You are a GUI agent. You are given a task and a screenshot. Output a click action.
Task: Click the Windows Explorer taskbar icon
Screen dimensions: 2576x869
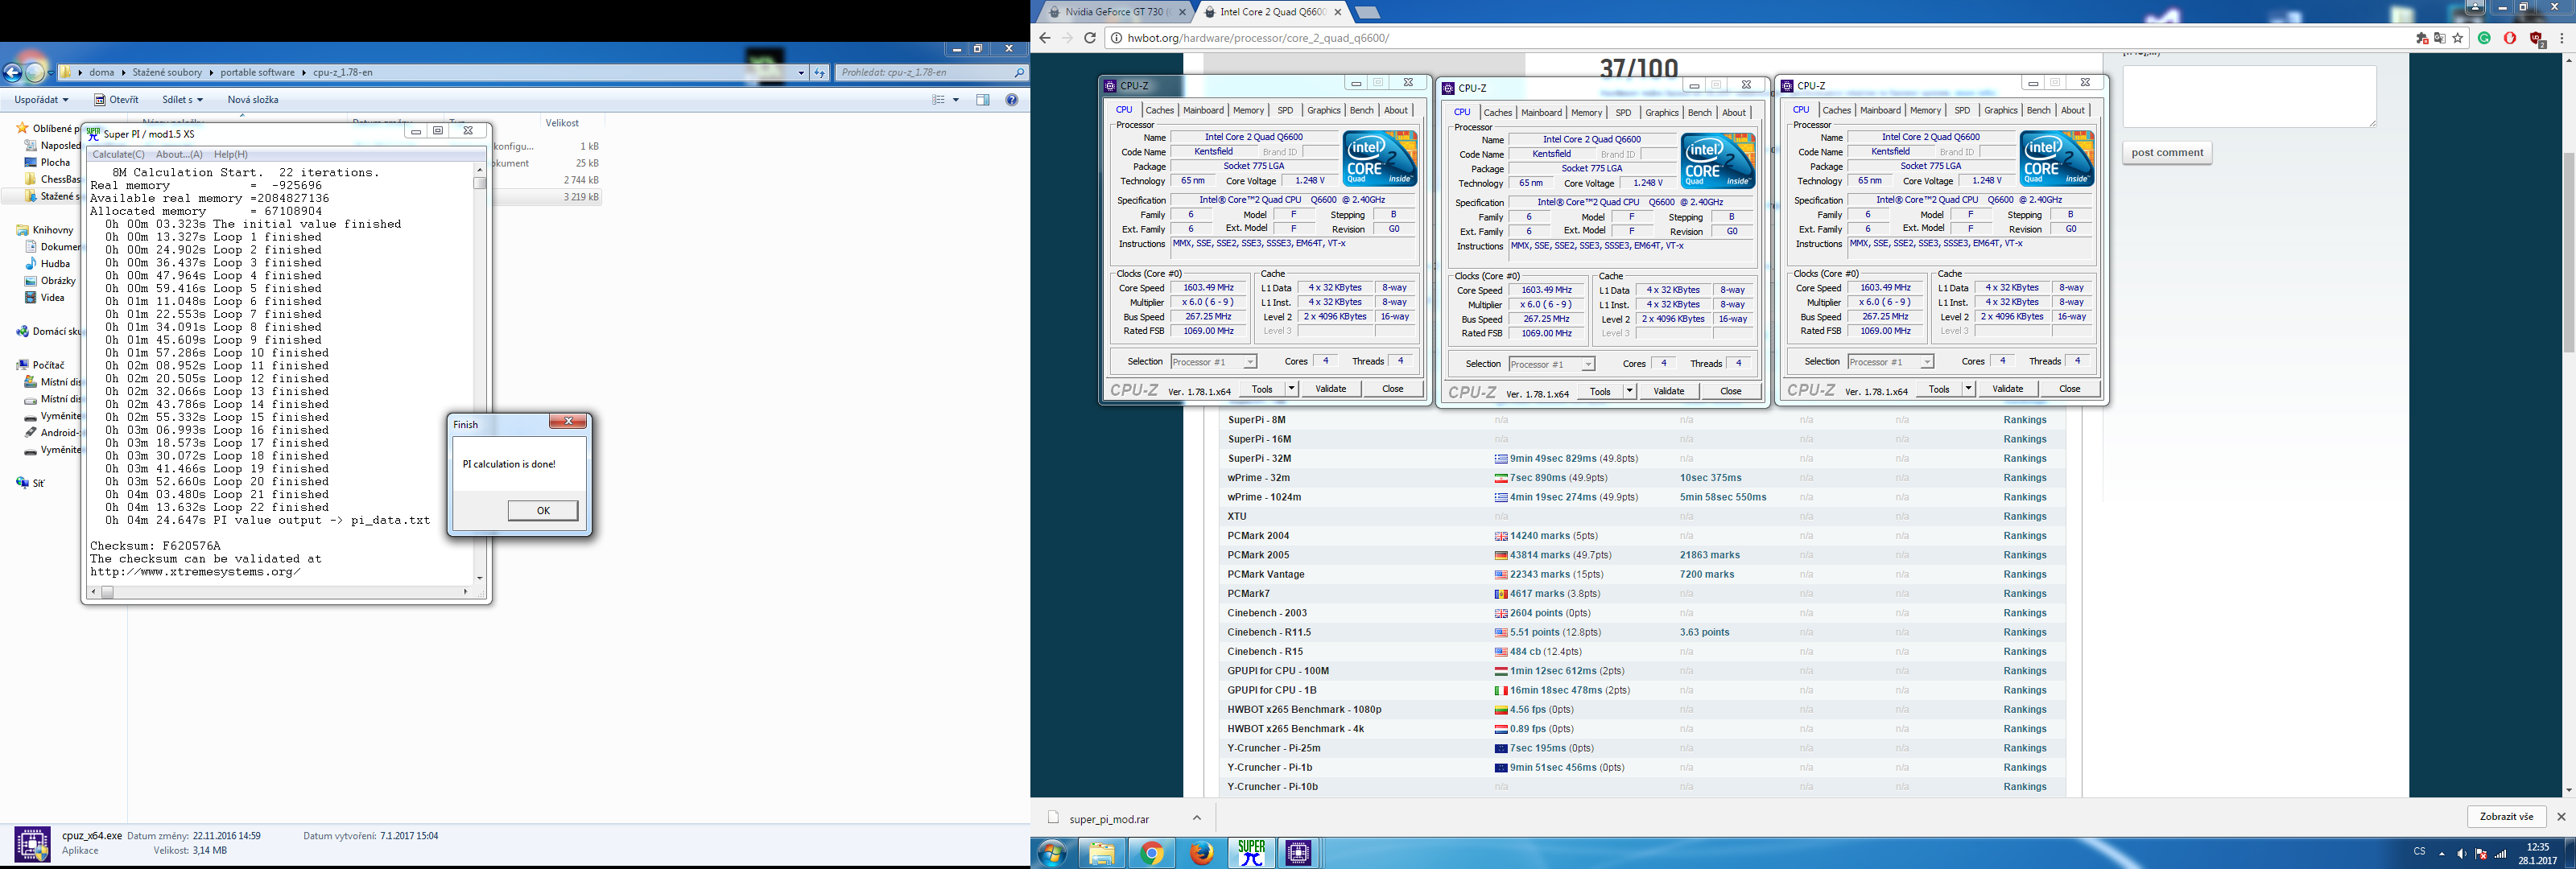tap(1102, 853)
